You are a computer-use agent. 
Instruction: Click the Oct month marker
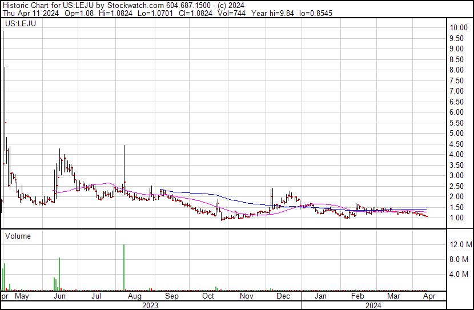click(x=208, y=296)
